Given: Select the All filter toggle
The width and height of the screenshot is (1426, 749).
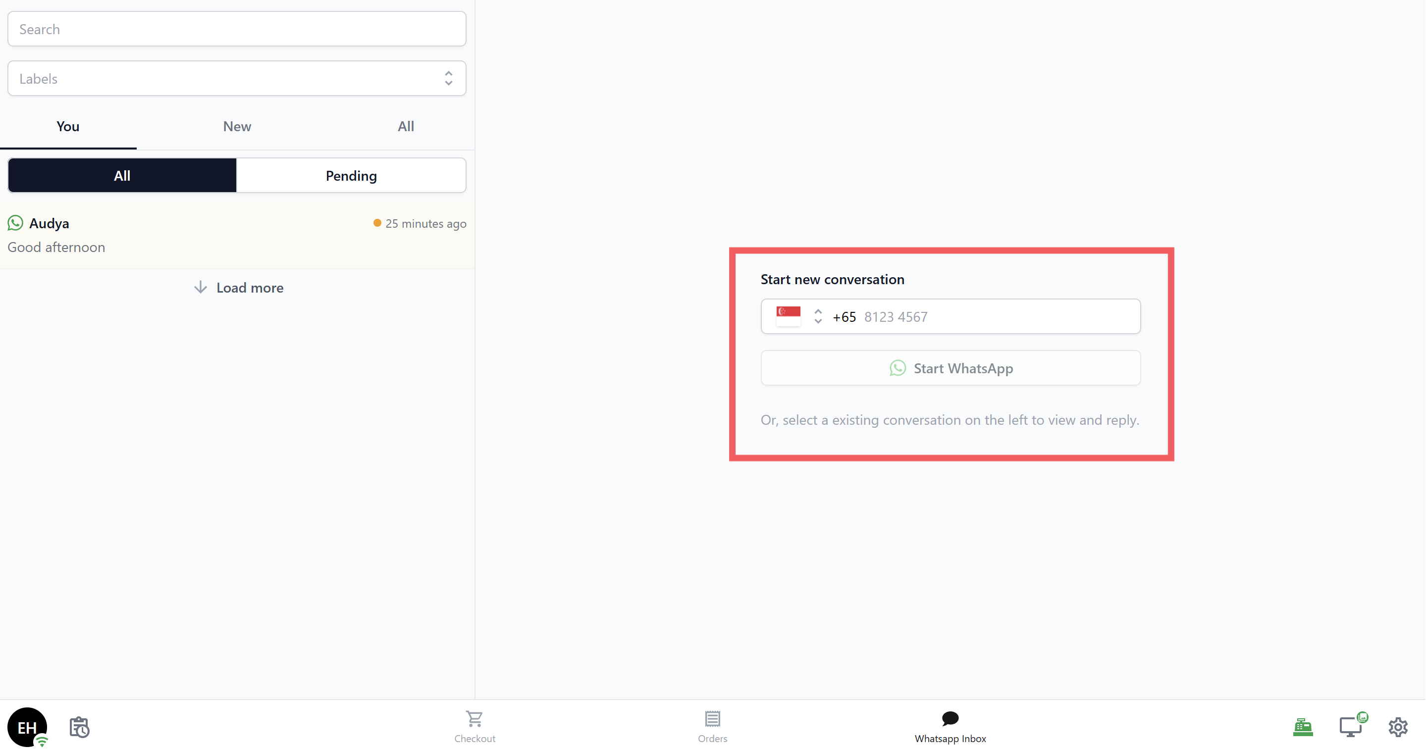Looking at the screenshot, I should (x=122, y=175).
